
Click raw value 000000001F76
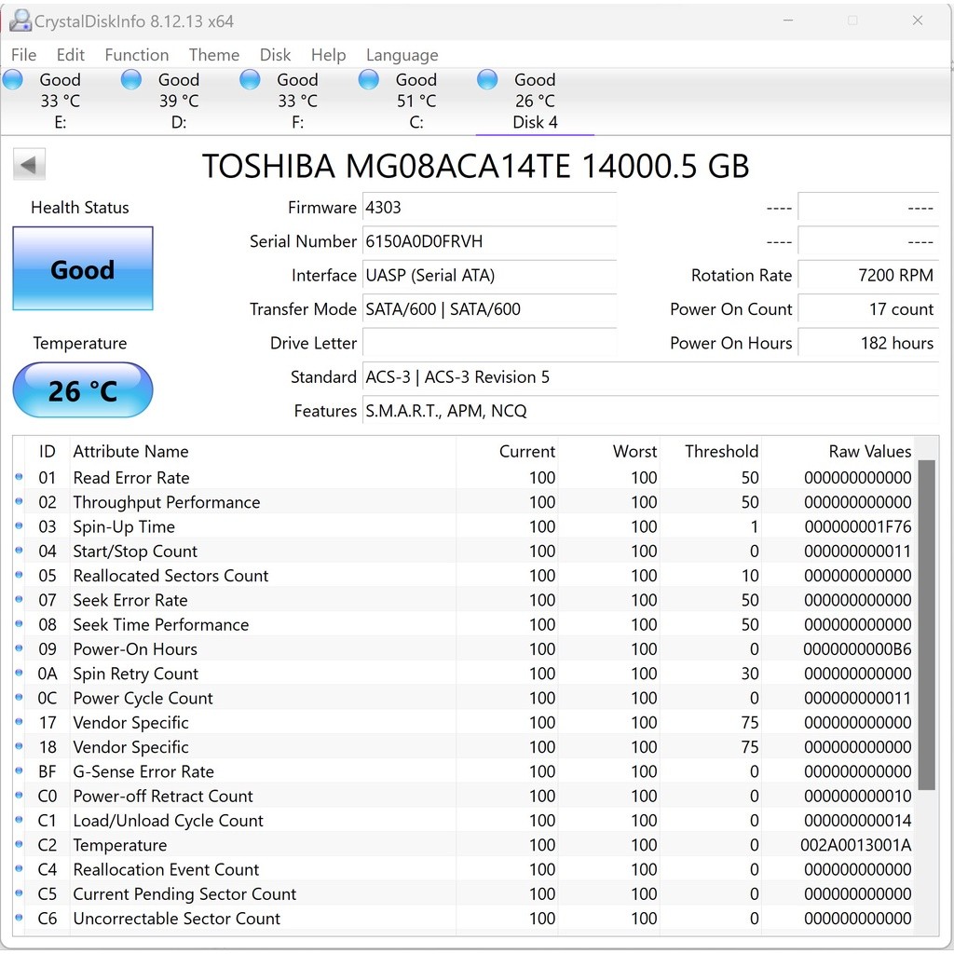click(858, 526)
